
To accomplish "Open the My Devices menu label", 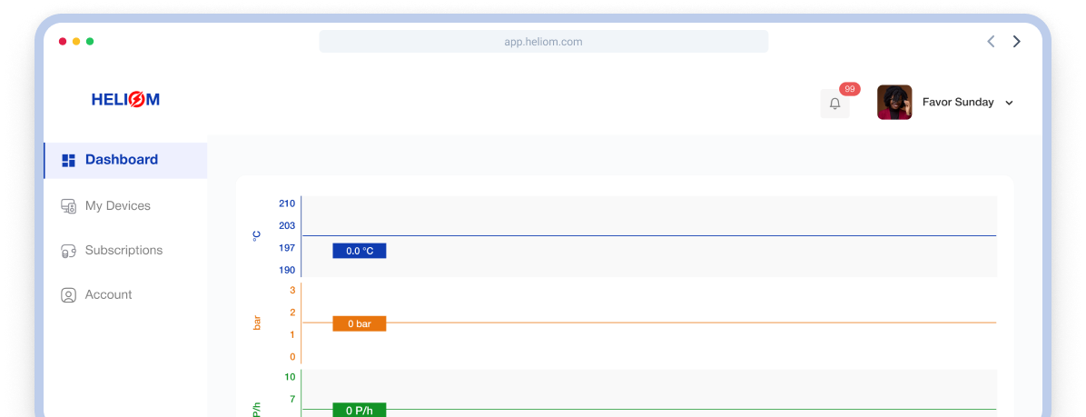I will point(118,206).
